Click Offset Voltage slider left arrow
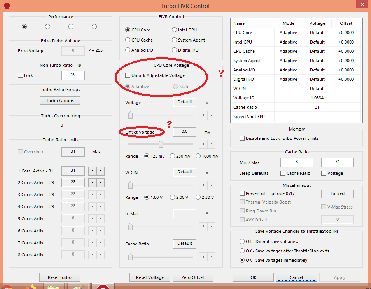This screenshot has height=289, width=371. coord(203,144)
